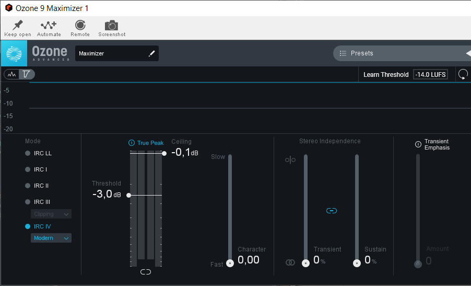Click the stereo split icon above Transient

[x=290, y=160]
